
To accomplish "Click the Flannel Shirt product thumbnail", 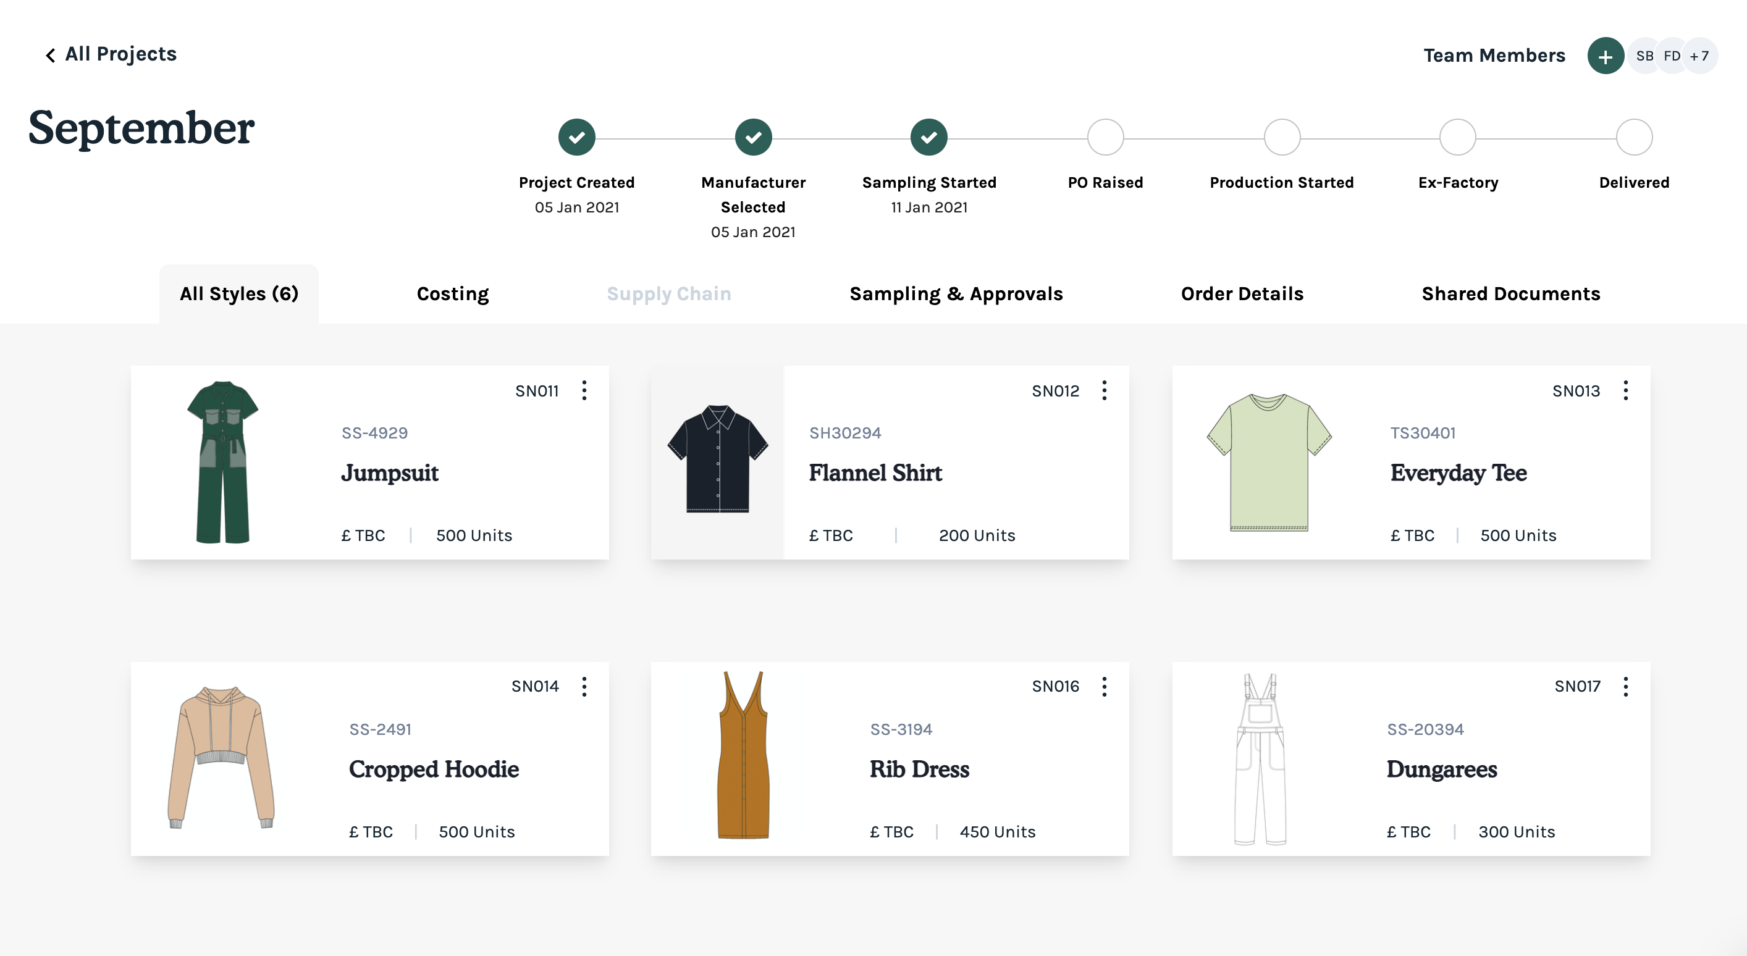I will 718,459.
